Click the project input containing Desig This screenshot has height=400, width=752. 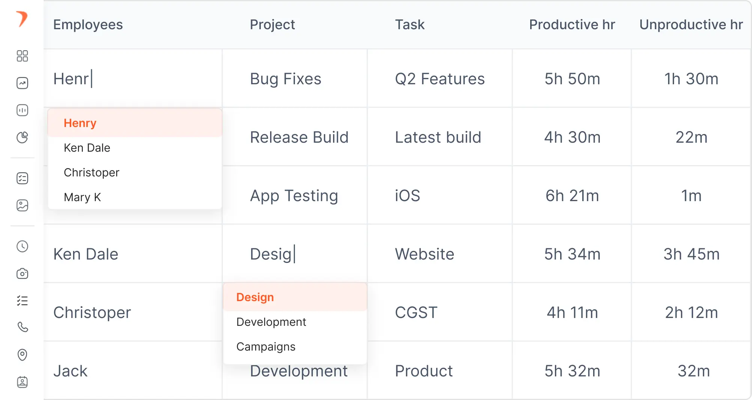pos(295,254)
